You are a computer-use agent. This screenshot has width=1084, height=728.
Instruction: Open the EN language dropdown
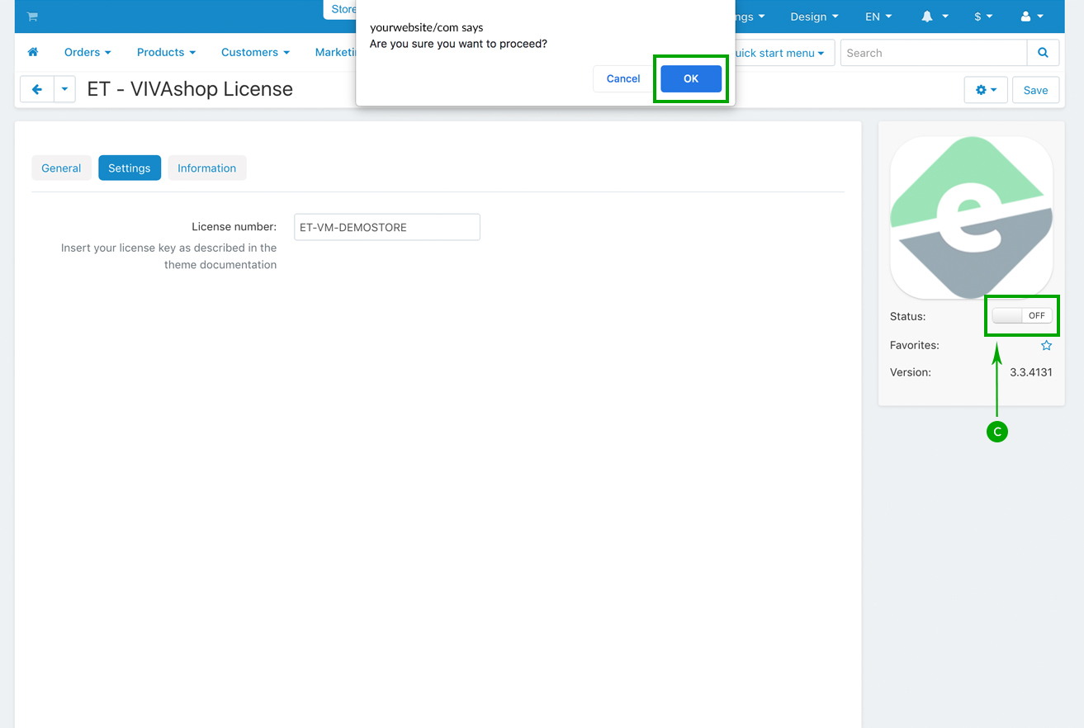(x=878, y=17)
